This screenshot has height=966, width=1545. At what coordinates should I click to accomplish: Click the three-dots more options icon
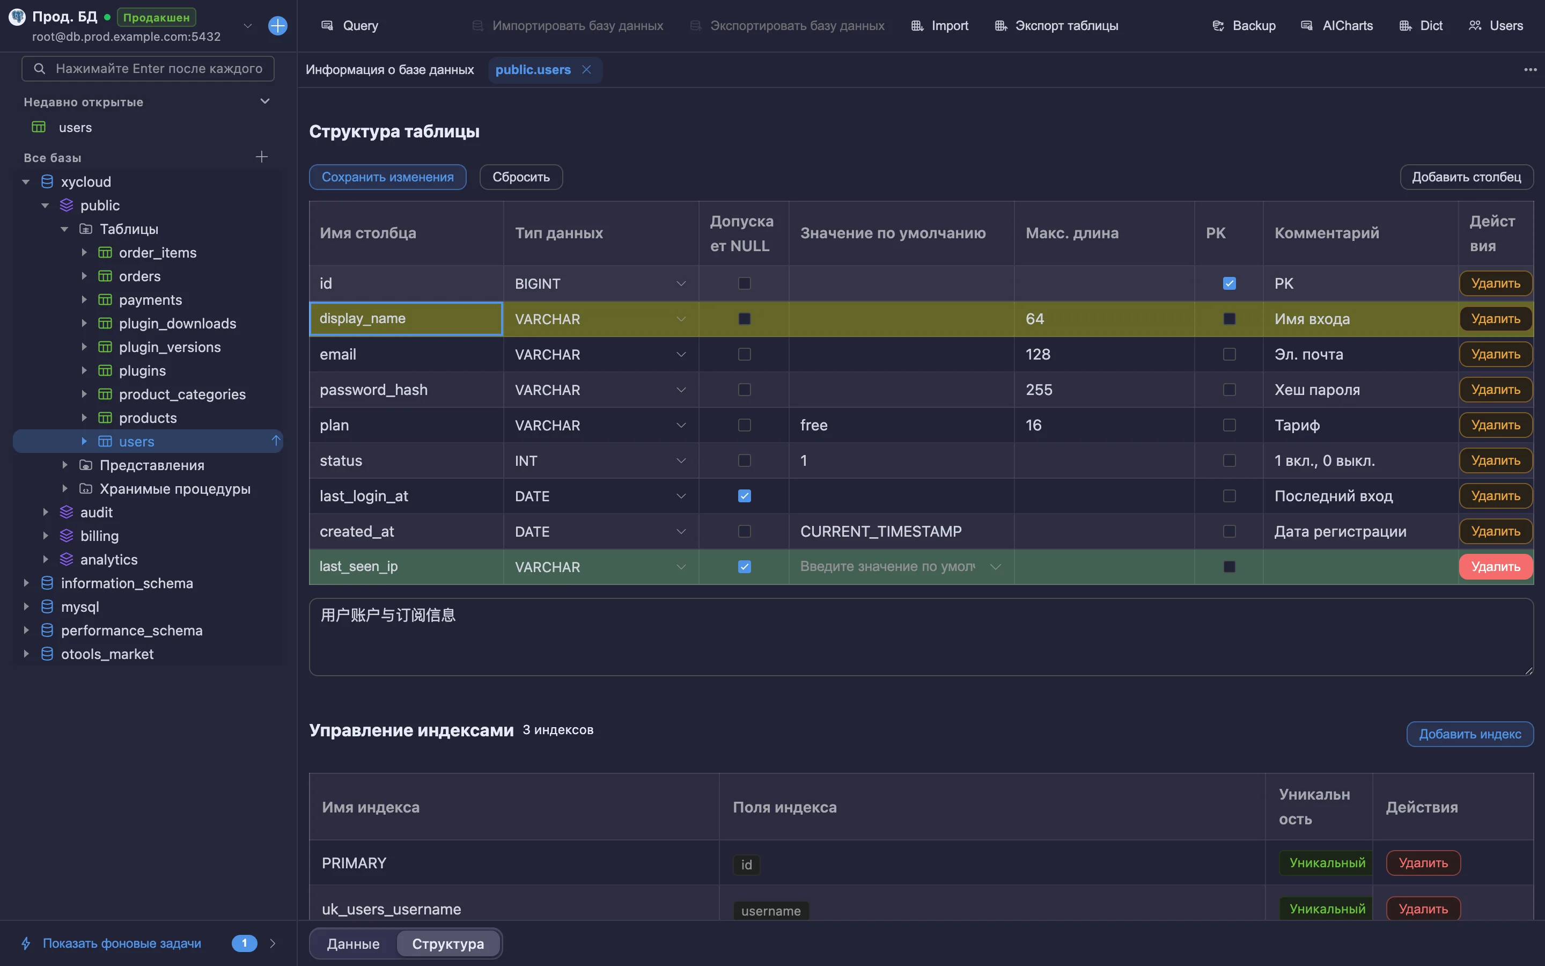click(1531, 70)
